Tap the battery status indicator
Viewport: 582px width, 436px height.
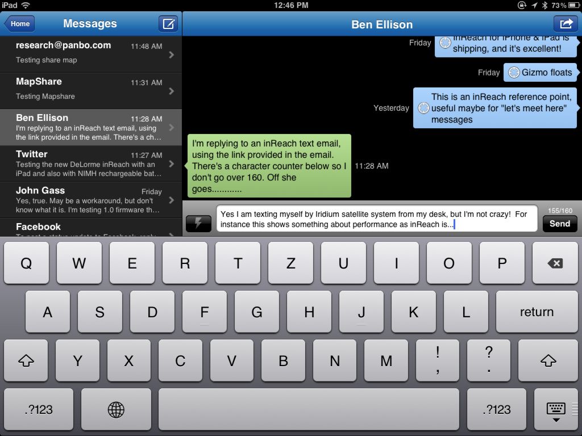pos(574,5)
